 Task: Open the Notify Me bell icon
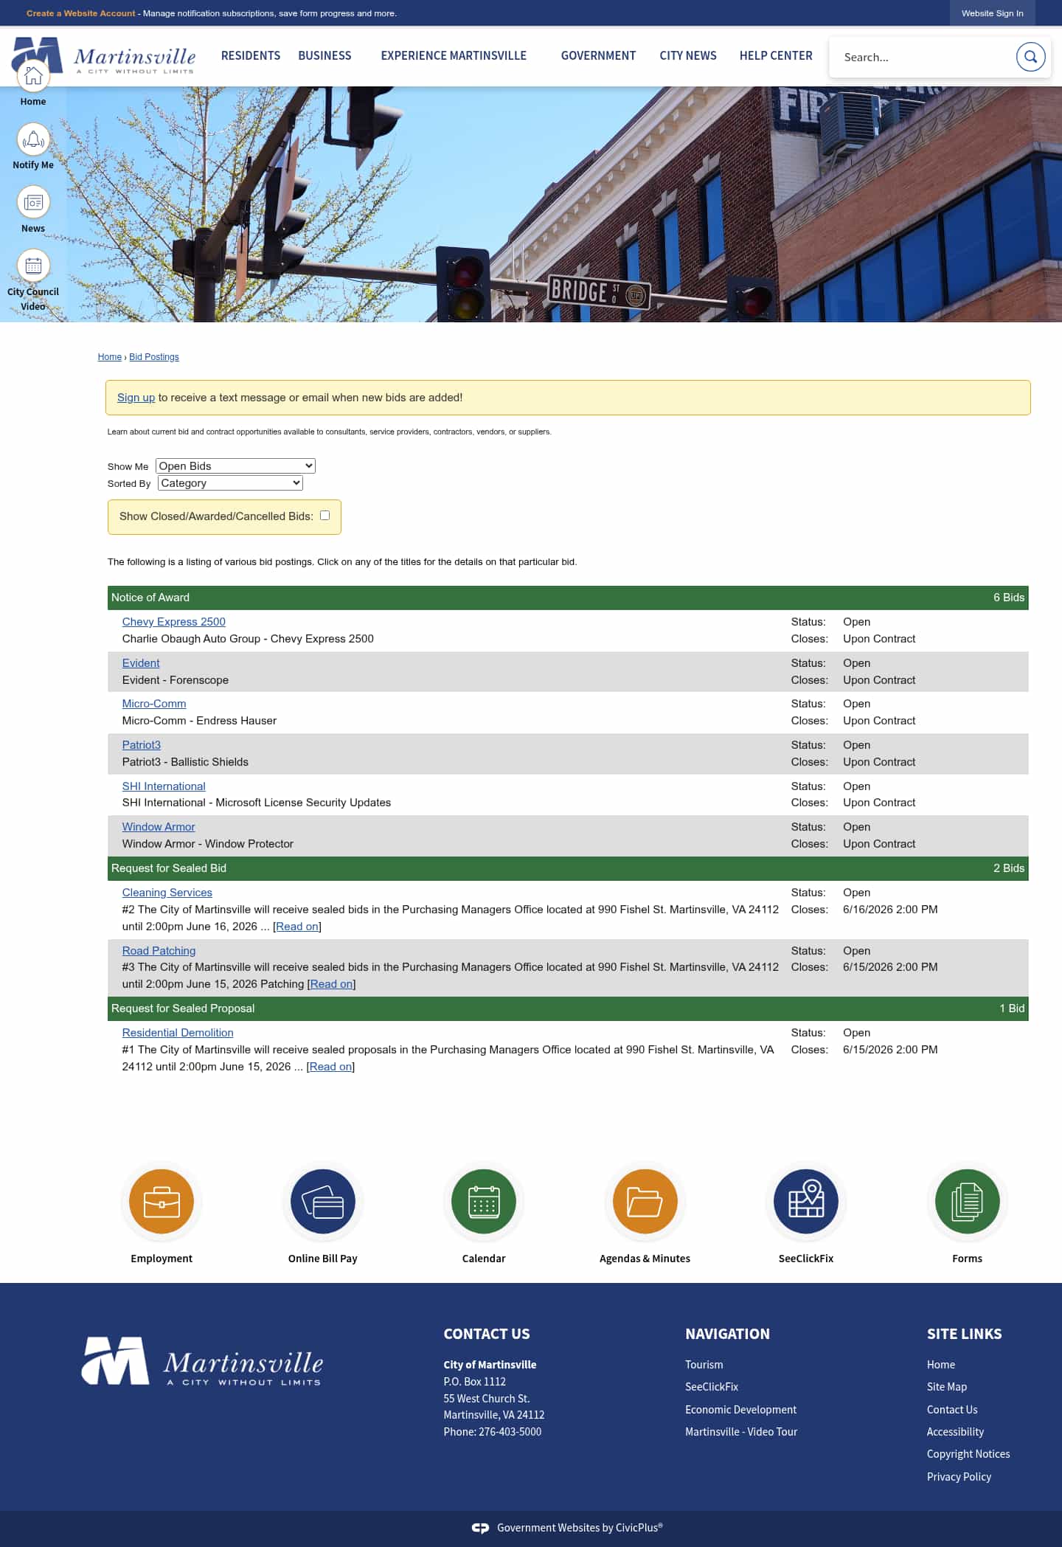[x=33, y=139]
